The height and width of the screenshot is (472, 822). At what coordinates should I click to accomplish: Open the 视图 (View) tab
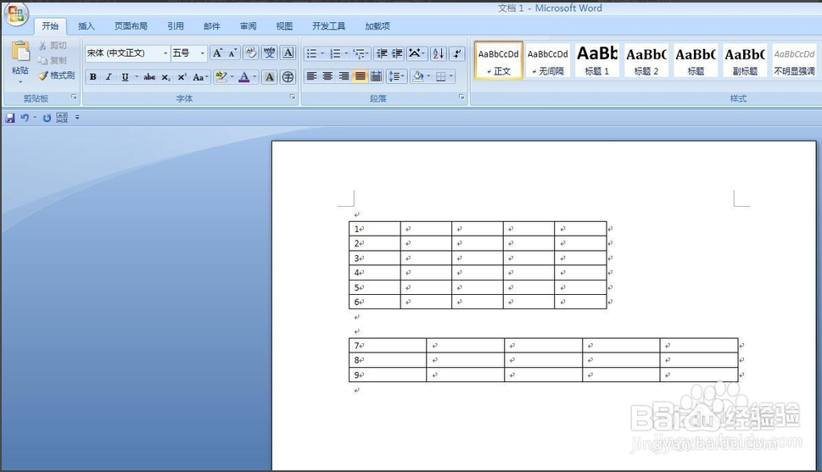pos(284,26)
